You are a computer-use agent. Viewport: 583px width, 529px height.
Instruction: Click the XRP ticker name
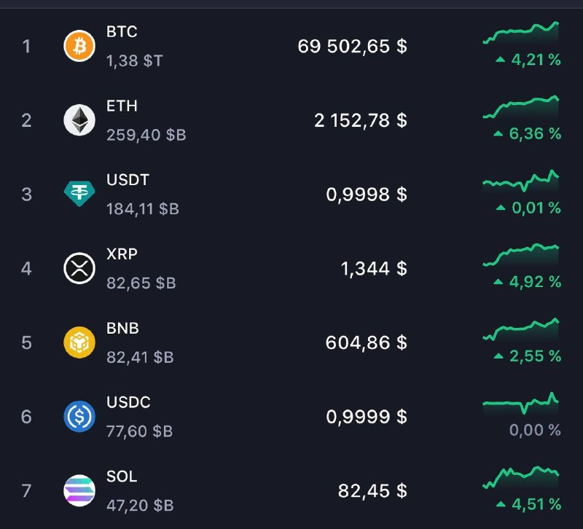(x=122, y=254)
